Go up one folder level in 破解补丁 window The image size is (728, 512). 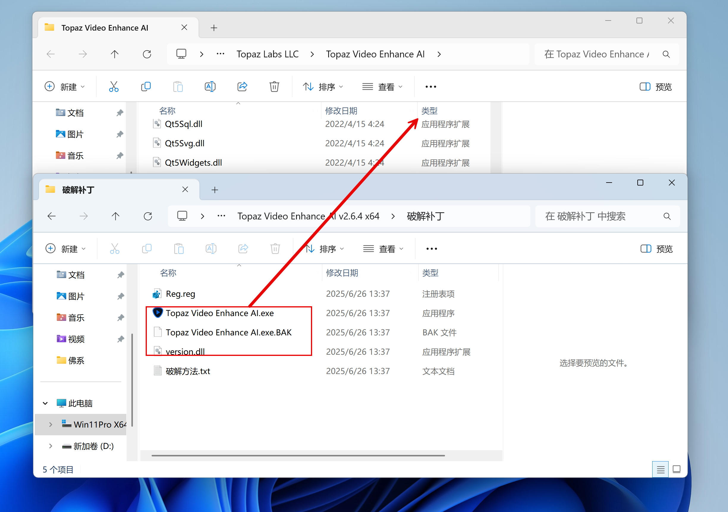coord(115,216)
